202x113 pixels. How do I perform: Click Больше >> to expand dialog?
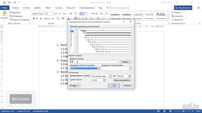pyautogui.click(x=74, y=85)
